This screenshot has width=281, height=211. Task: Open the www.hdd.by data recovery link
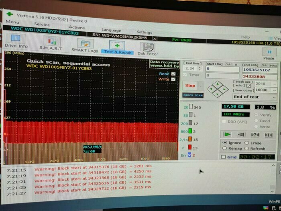165,64
